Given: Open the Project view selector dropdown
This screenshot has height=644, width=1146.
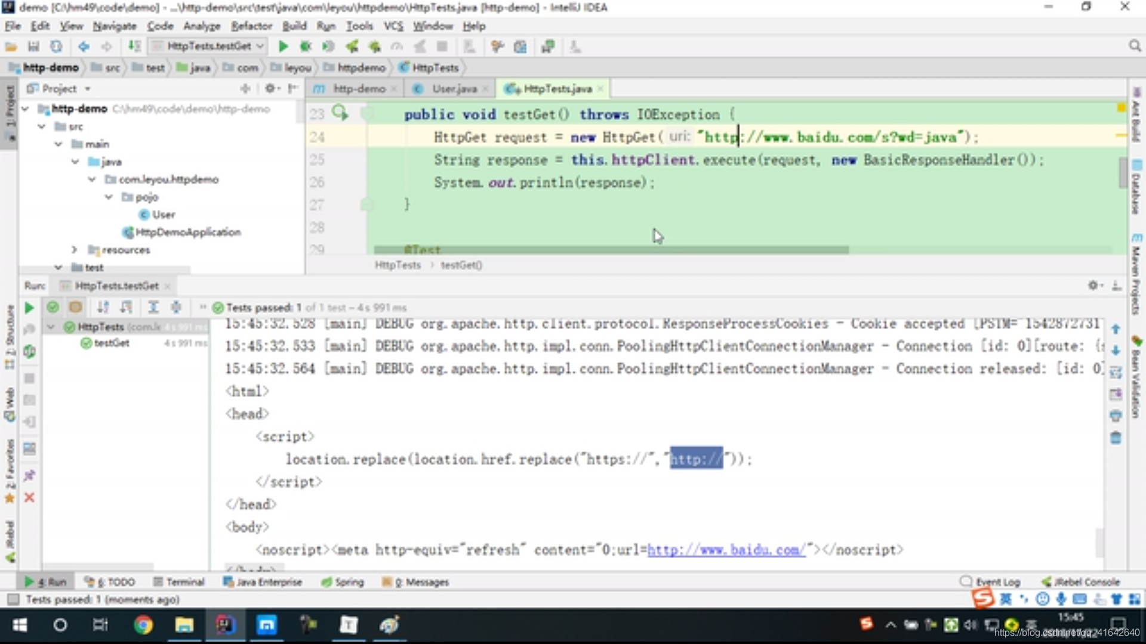Looking at the screenshot, I should (59, 88).
